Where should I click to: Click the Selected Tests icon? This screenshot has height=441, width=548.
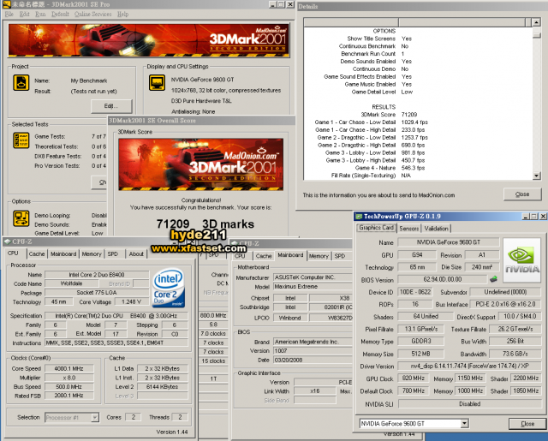[21, 140]
